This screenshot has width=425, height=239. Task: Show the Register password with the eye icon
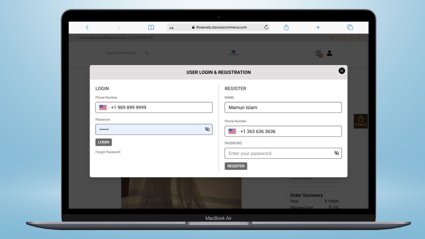coord(337,153)
